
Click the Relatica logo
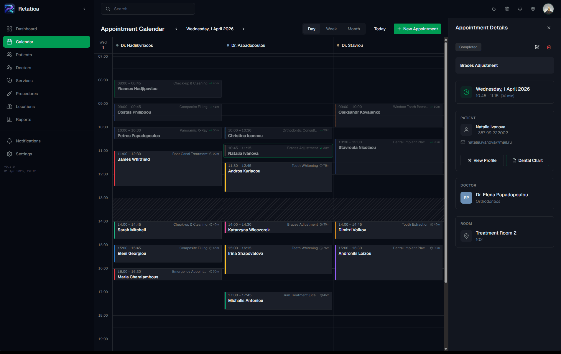pyautogui.click(x=9, y=9)
